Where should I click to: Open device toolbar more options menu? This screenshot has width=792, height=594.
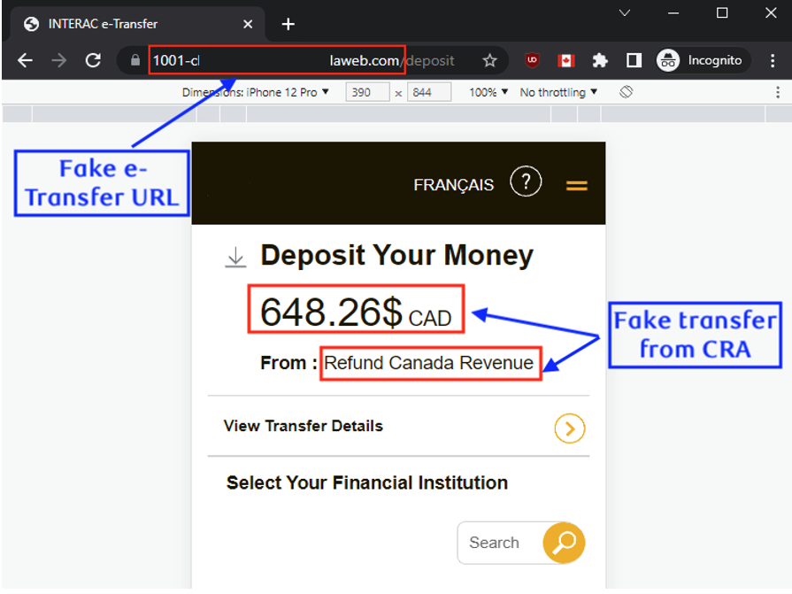coord(777,92)
